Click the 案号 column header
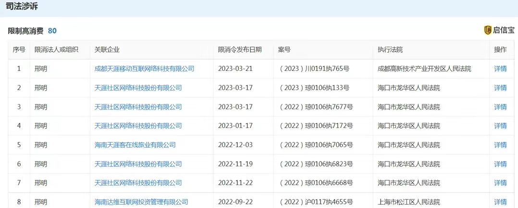 284,50
